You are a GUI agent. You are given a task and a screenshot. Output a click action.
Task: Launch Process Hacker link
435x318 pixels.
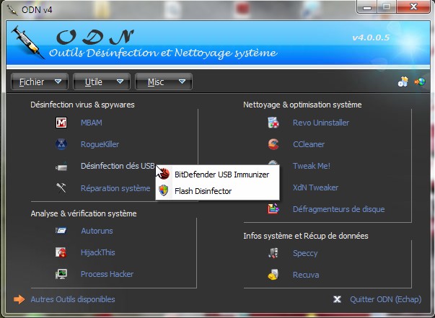(107, 274)
